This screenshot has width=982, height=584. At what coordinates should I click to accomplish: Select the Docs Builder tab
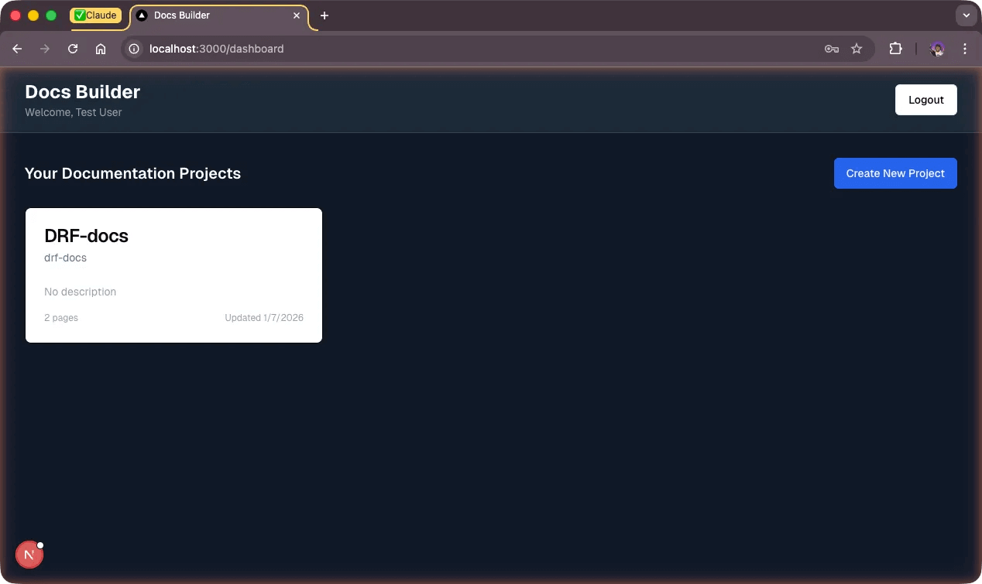tap(209, 15)
